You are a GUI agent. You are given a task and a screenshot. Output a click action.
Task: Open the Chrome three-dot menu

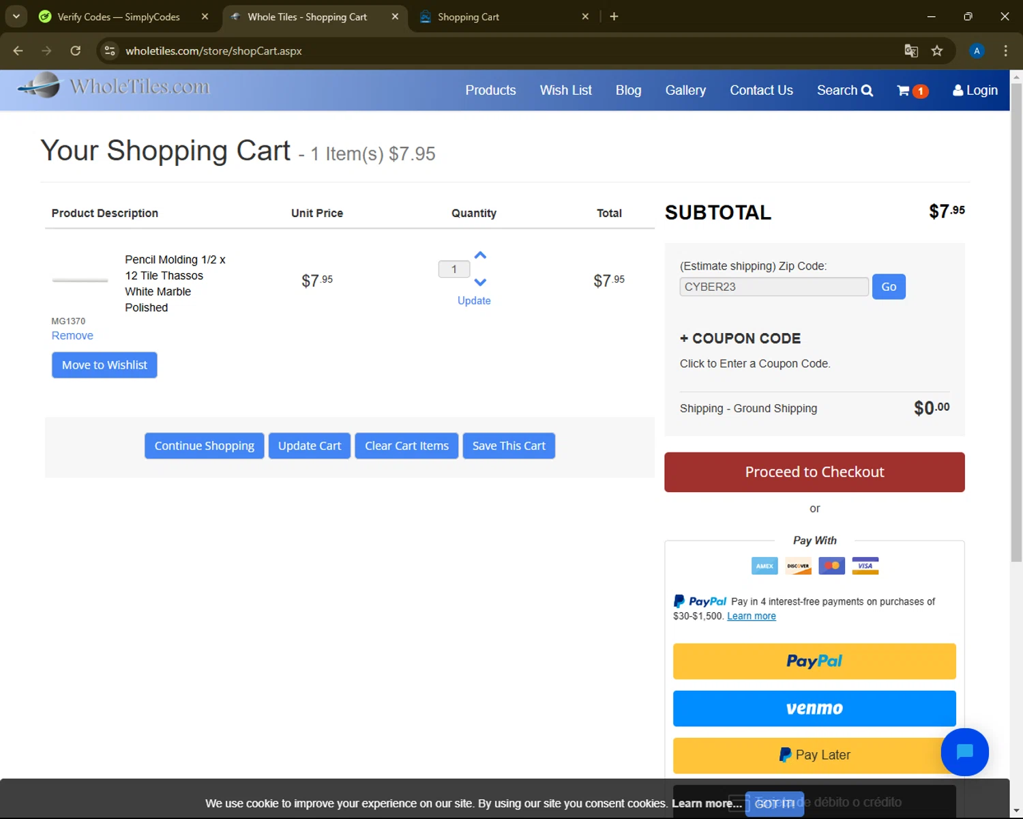(1005, 51)
